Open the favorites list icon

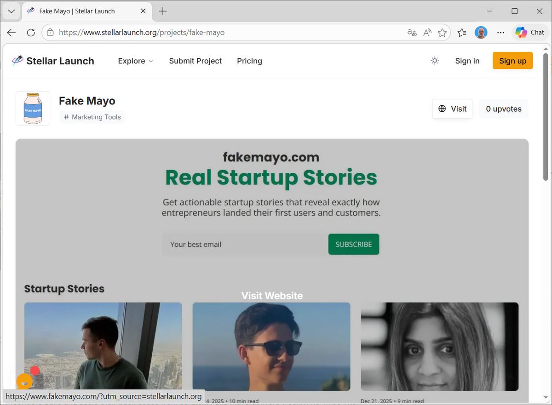pyautogui.click(x=462, y=33)
